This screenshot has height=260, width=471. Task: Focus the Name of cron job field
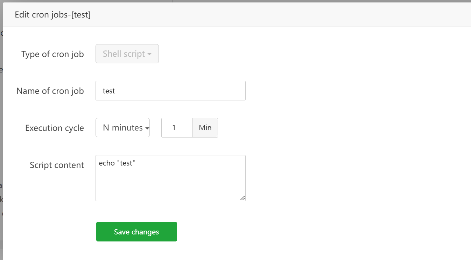click(x=170, y=91)
